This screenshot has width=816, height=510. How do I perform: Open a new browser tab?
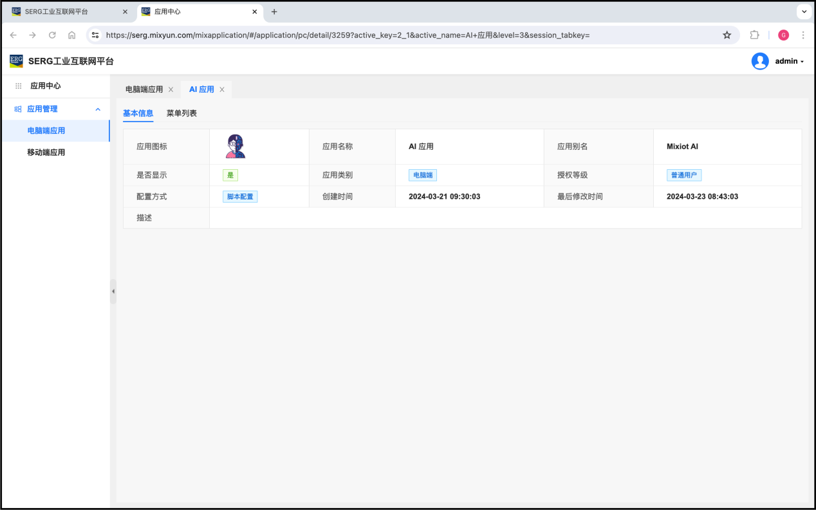(x=274, y=12)
